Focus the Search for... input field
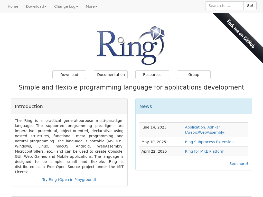Screen dimensions: 263x197 tap(224, 6)
